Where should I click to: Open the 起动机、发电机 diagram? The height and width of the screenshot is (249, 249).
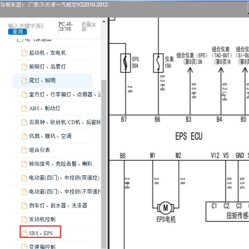[x=47, y=53]
